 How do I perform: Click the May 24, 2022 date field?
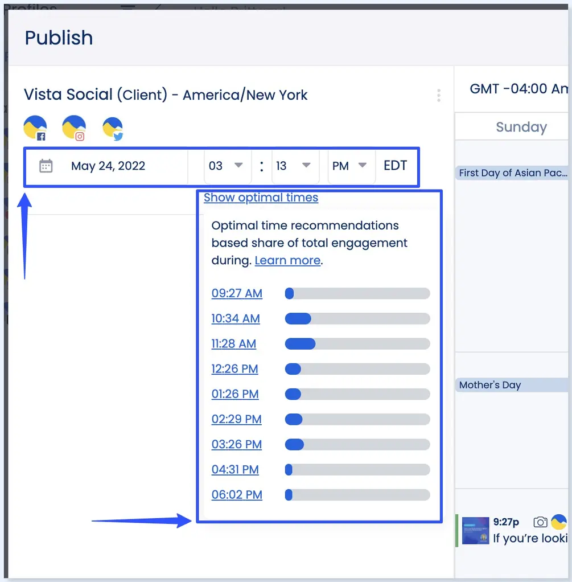point(108,166)
